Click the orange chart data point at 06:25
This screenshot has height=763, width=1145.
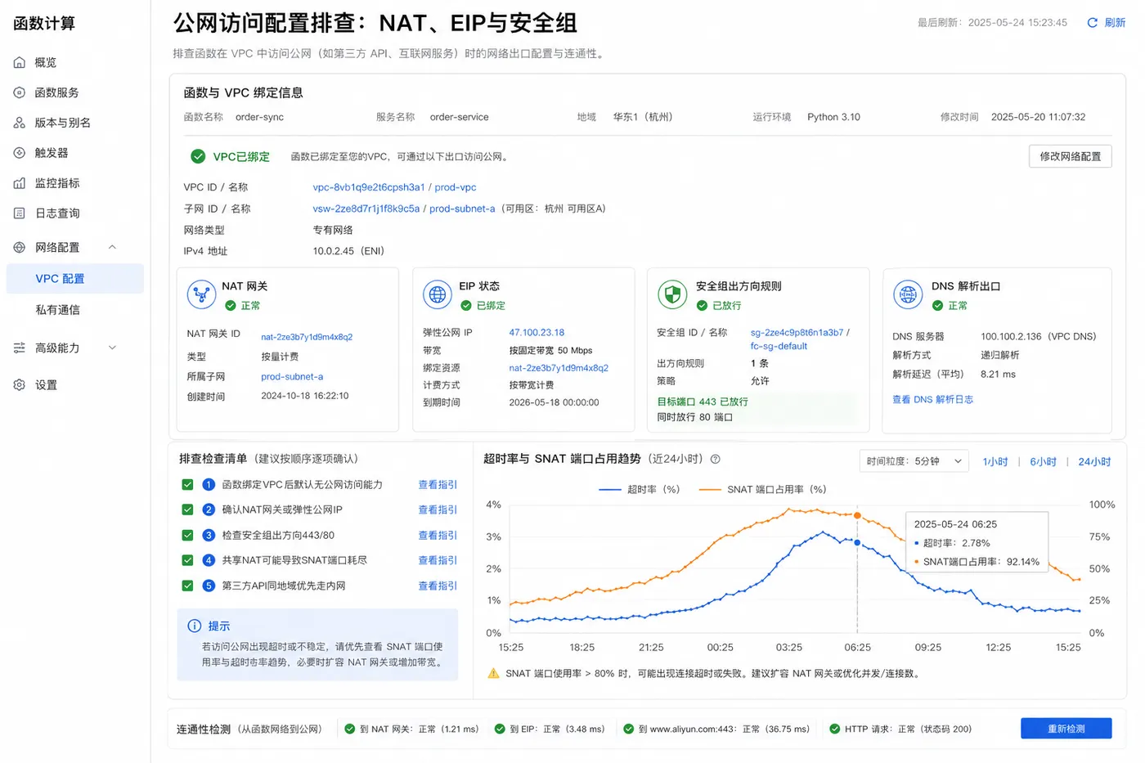tap(857, 515)
